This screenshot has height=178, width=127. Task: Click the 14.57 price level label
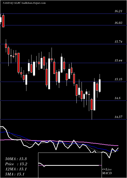(118, 117)
